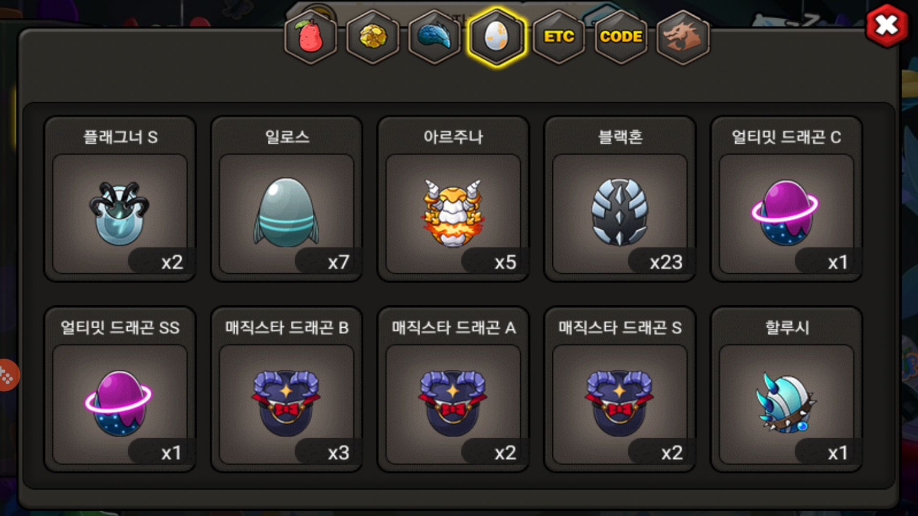Tap the 얼티밋 드래곤 C egg
The width and height of the screenshot is (918, 516).
(x=787, y=199)
